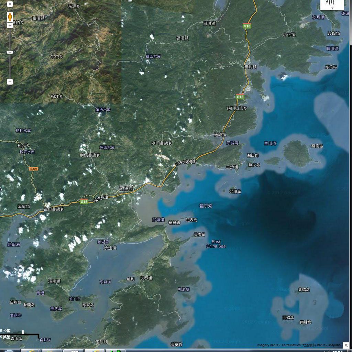Click the 长春镇 town label
This screenshot has height=352, width=352.
click(x=146, y=278)
